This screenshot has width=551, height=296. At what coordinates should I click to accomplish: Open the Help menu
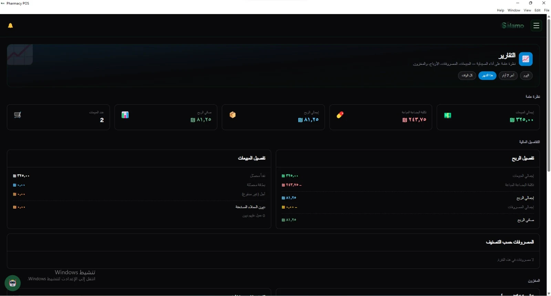click(x=500, y=10)
